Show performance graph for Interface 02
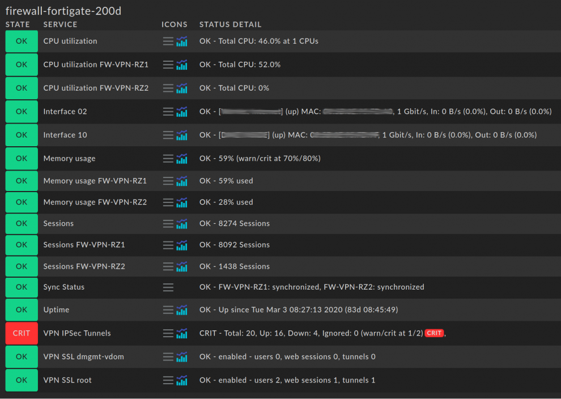The width and height of the screenshot is (561, 399). pos(182,112)
